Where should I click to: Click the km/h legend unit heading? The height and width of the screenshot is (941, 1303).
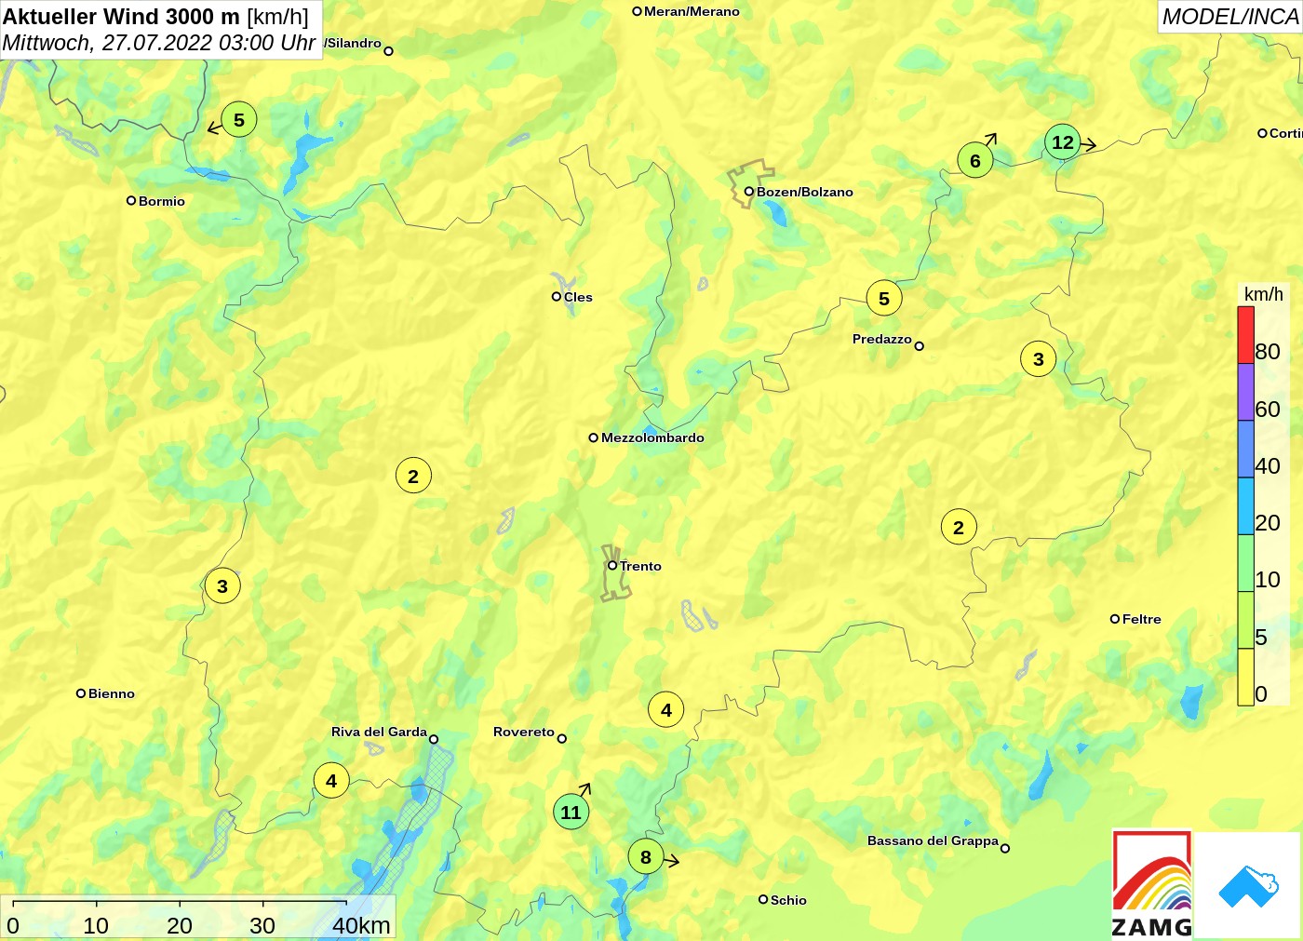coord(1263,294)
